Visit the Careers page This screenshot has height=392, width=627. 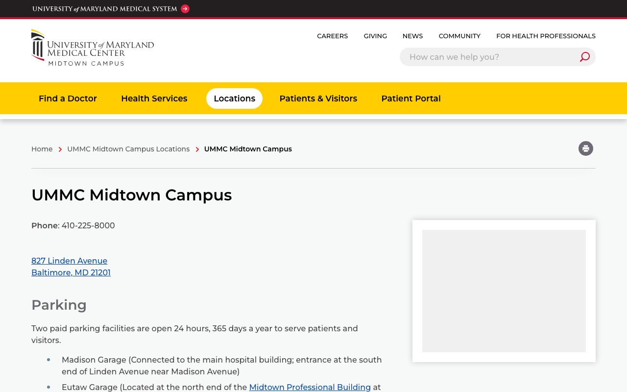[332, 36]
